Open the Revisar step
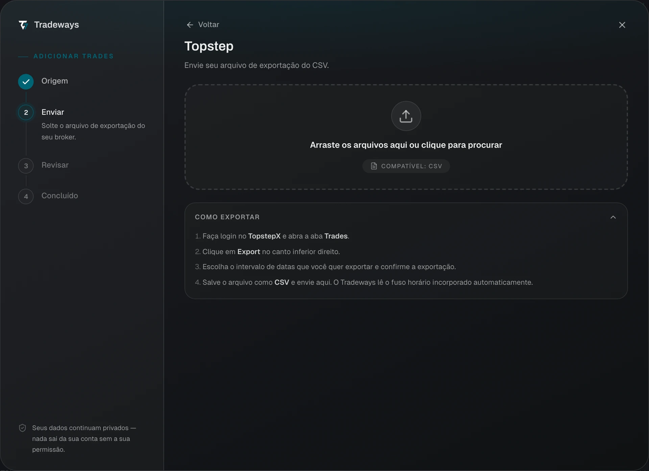The width and height of the screenshot is (649, 471). (55, 165)
